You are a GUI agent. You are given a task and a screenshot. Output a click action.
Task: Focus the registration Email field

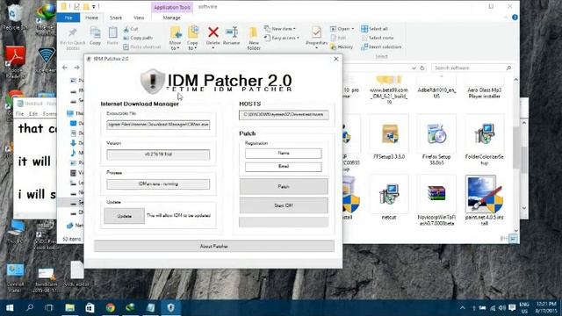283,167
